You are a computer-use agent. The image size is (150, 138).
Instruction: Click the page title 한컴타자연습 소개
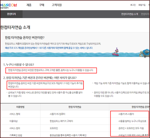coord(15,27)
